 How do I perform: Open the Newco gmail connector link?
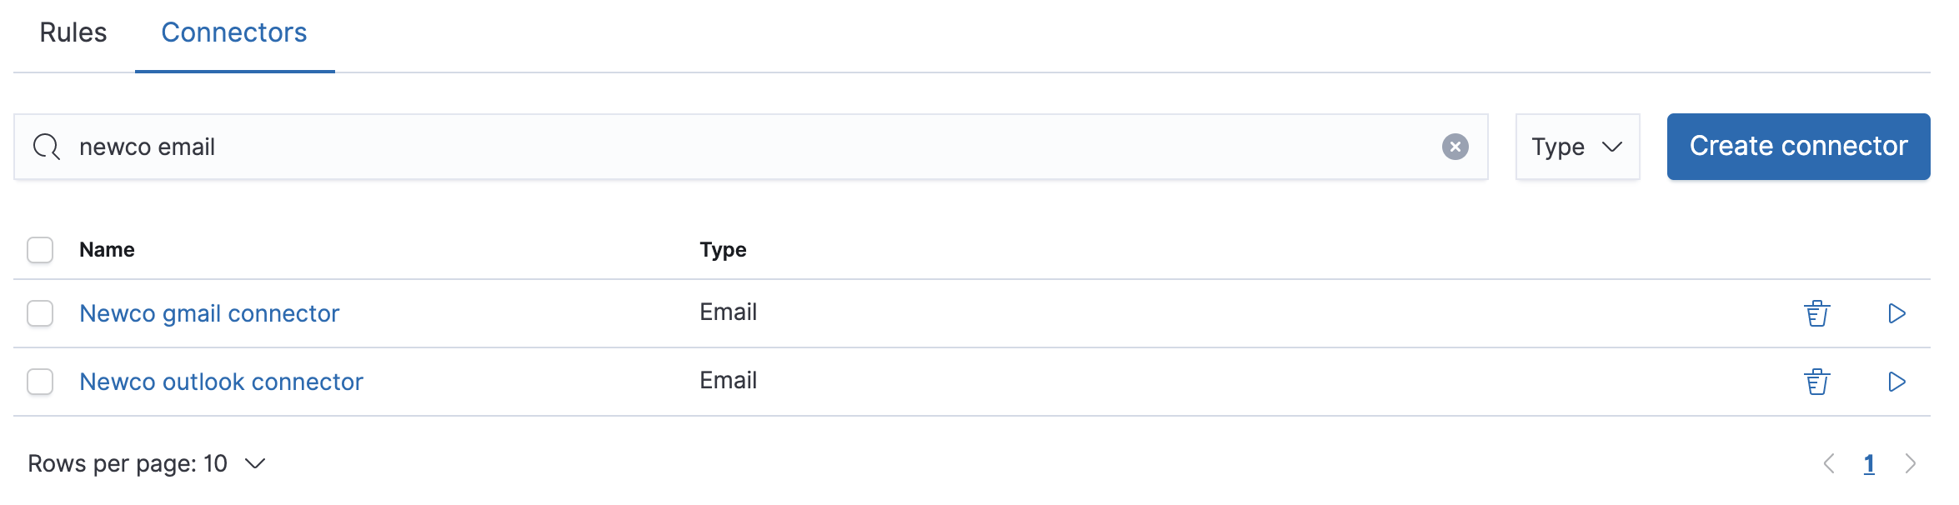(209, 313)
